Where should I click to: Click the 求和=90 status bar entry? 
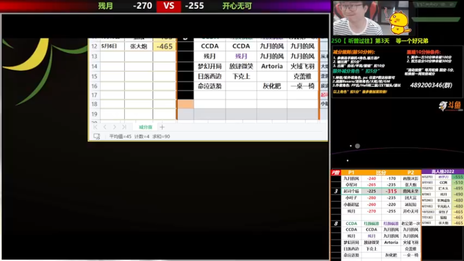161,136
